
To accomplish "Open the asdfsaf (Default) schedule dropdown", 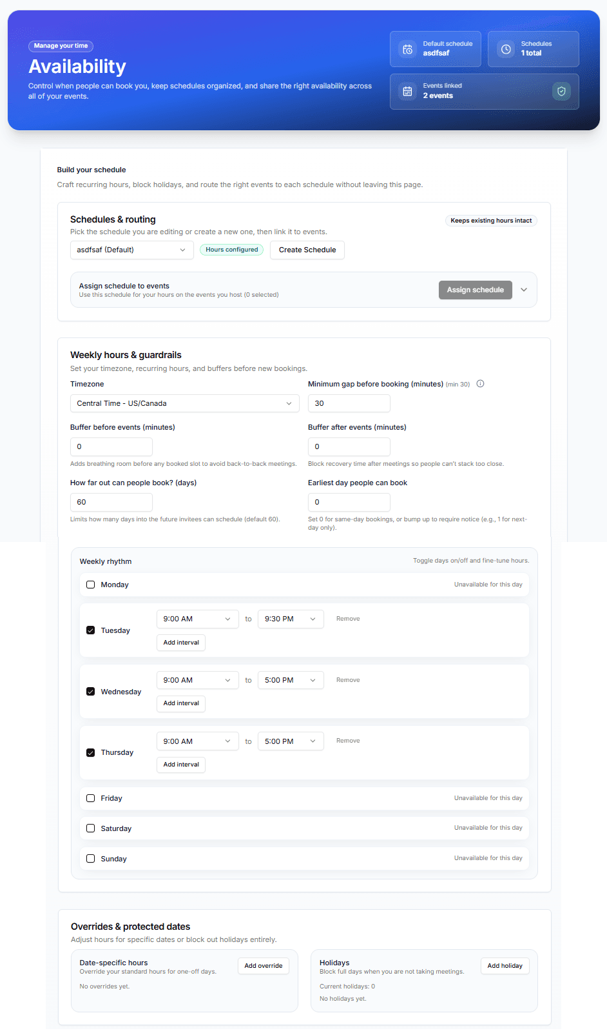I will click(132, 250).
